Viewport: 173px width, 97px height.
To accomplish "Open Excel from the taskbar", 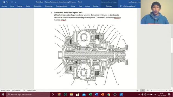I will pyautogui.click(x=90, y=95).
